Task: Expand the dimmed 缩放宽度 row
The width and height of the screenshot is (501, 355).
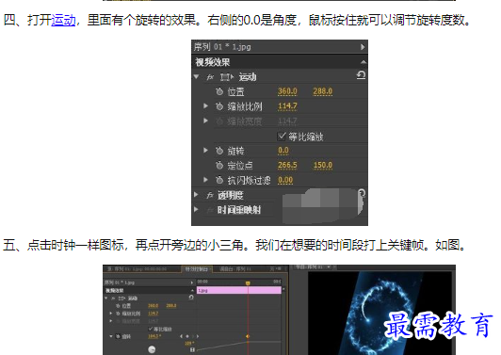Action: (206, 121)
